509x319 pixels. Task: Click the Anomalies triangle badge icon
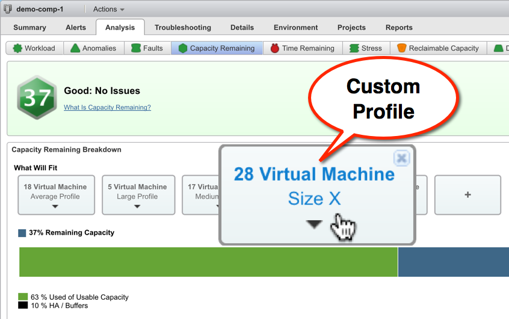75,48
